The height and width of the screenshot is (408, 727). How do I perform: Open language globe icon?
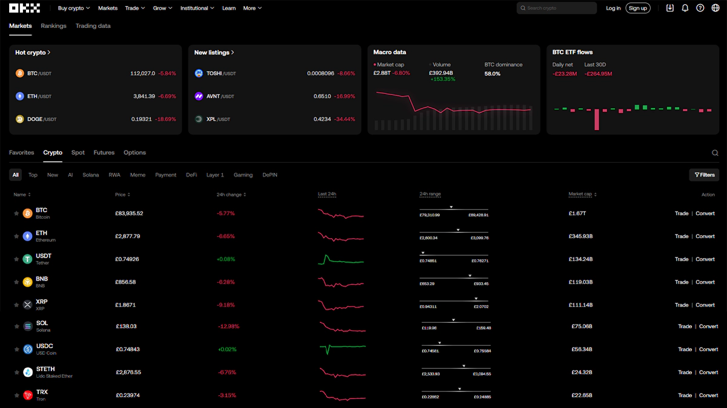pos(716,8)
